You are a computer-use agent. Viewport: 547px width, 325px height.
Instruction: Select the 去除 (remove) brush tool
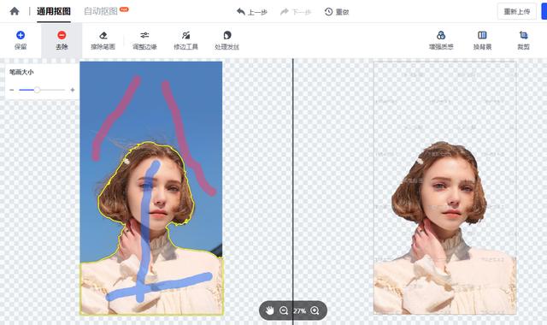[62, 40]
